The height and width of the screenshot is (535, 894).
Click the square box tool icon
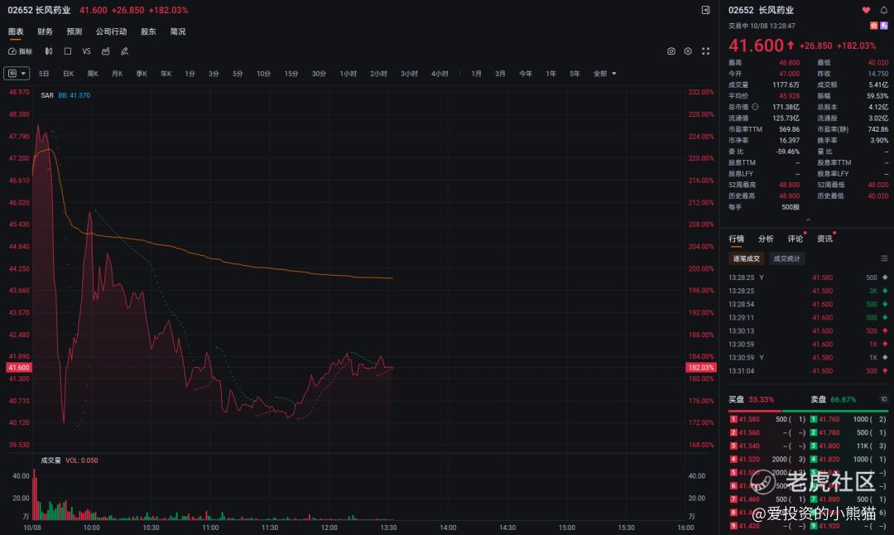[68, 51]
